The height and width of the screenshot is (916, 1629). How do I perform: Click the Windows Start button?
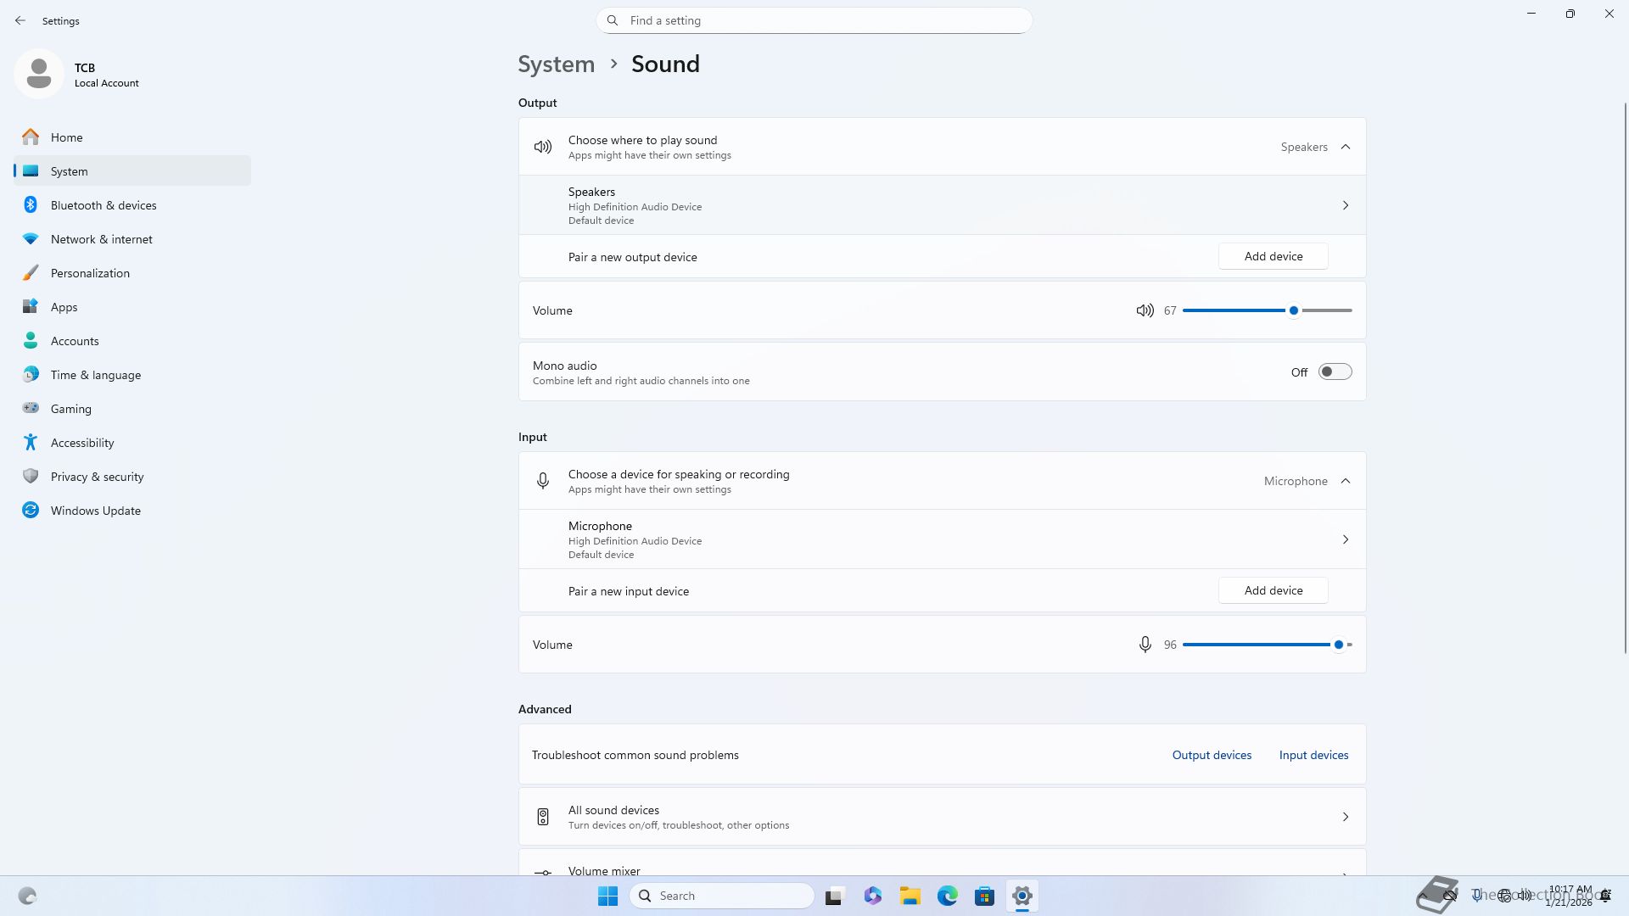tap(607, 896)
